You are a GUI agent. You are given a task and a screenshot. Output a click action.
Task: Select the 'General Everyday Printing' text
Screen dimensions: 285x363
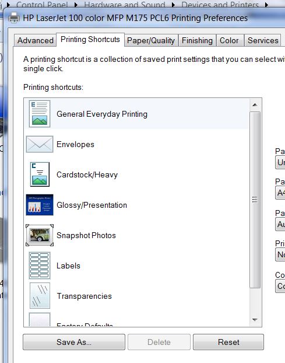pyautogui.click(x=102, y=114)
